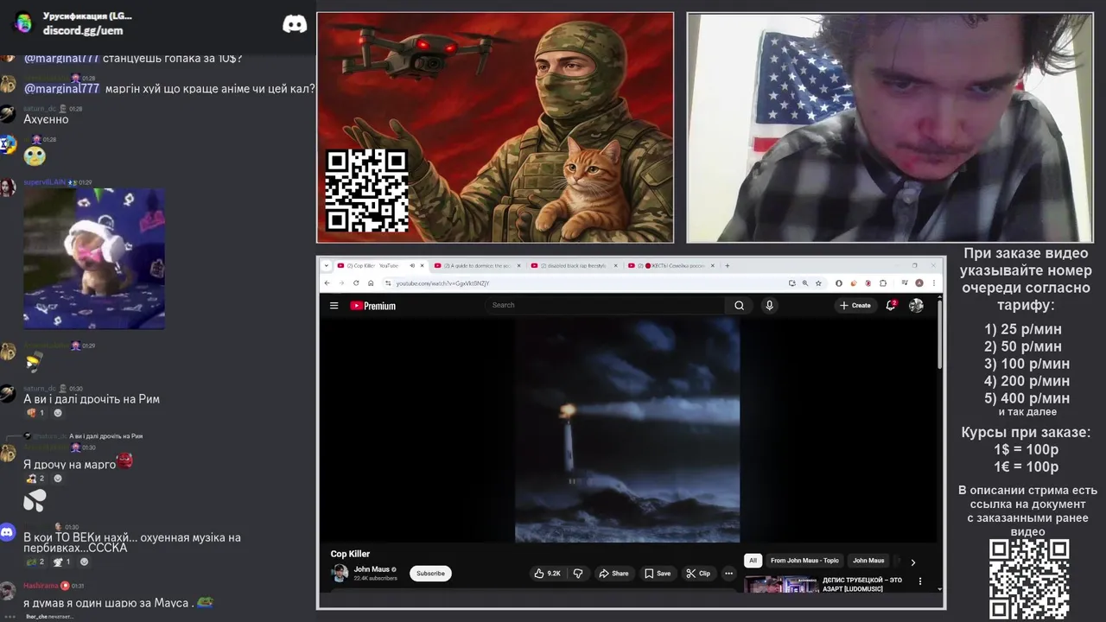This screenshot has height=622, width=1106.
Task: Open the YouTube account avatar menu
Action: 916,305
